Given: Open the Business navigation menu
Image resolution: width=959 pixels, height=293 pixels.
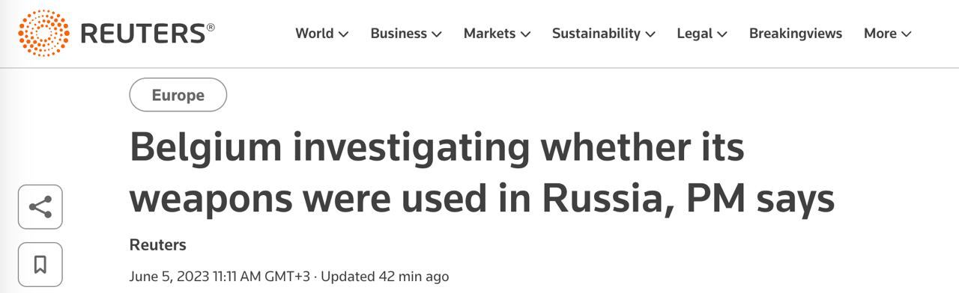Looking at the screenshot, I should pyautogui.click(x=406, y=34).
